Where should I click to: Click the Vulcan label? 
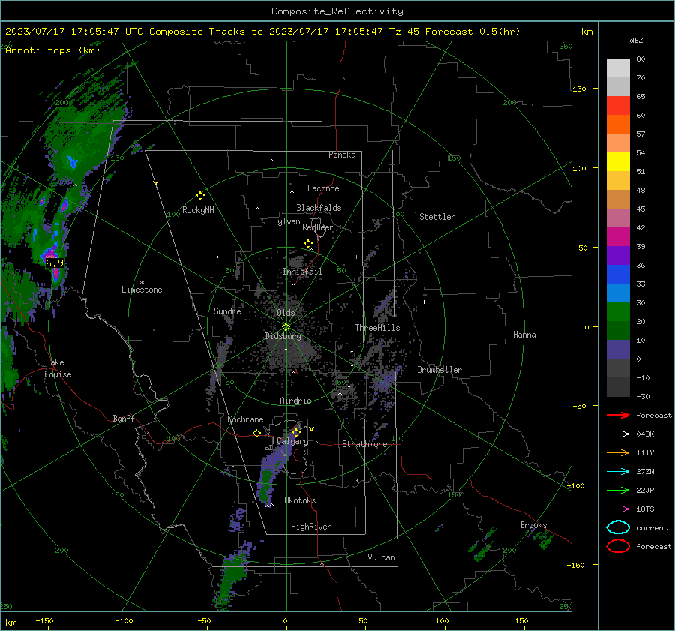(x=382, y=557)
